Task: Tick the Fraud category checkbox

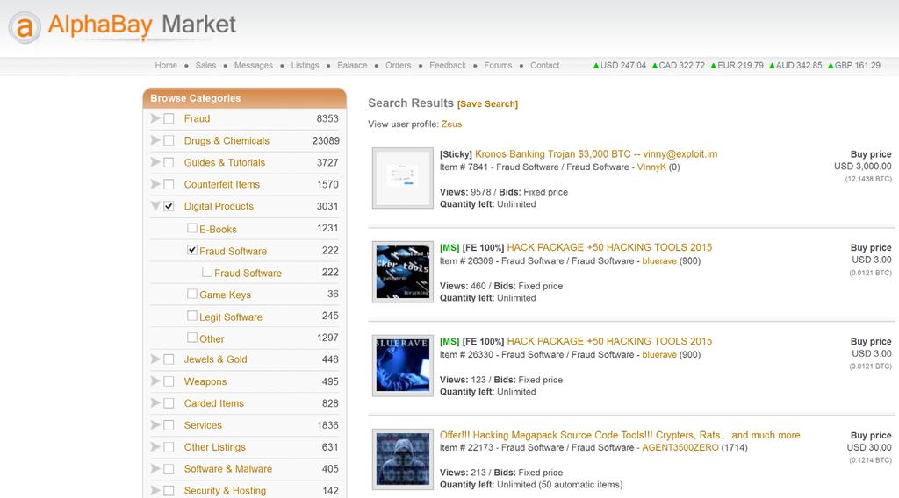Action: (x=169, y=118)
